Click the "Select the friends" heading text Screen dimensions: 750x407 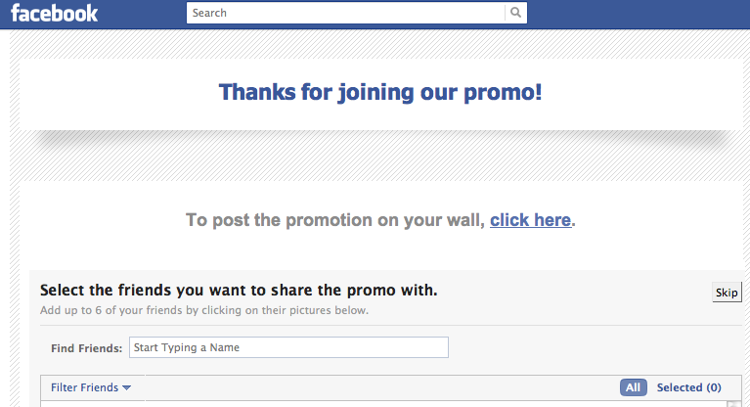pos(238,290)
